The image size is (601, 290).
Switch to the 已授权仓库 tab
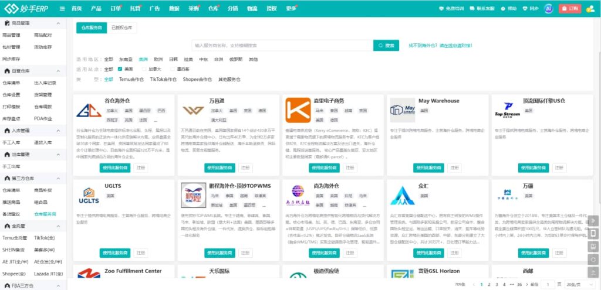point(121,28)
